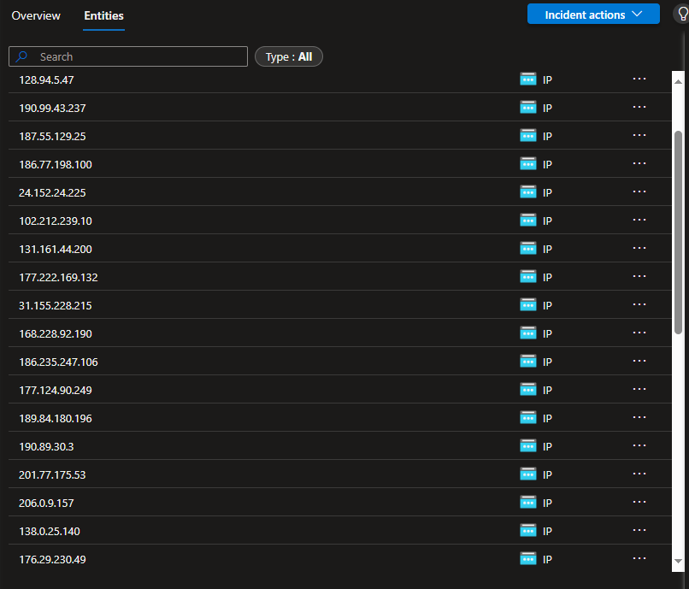Viewport: 689px width, 589px height.
Task: Select the Entities tab
Action: click(x=103, y=16)
